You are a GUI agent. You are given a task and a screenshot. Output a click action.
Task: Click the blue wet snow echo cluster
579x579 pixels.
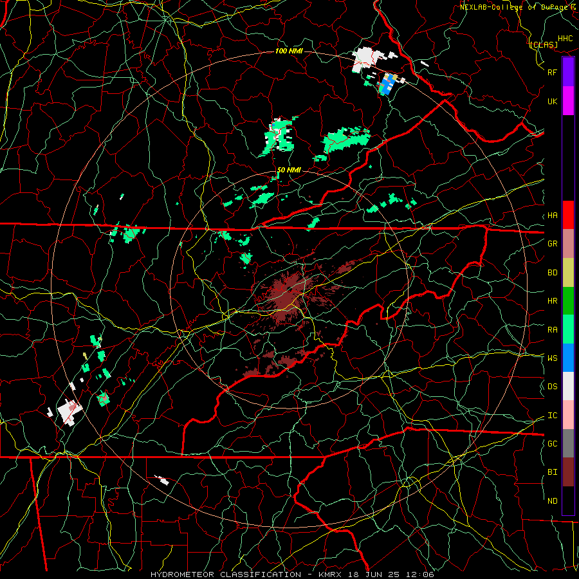coord(388,84)
